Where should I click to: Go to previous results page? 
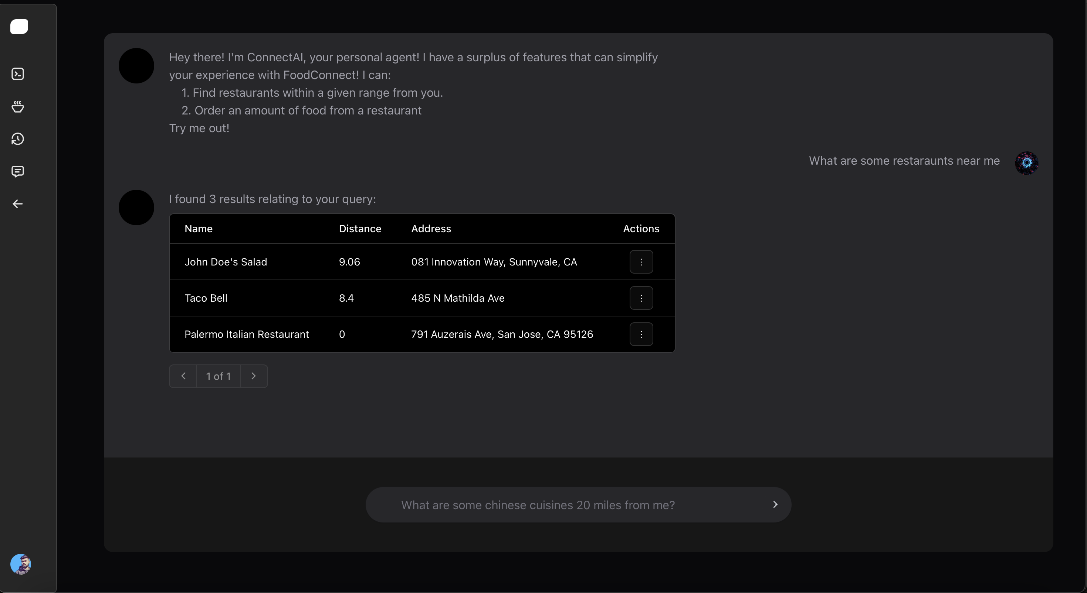(183, 376)
